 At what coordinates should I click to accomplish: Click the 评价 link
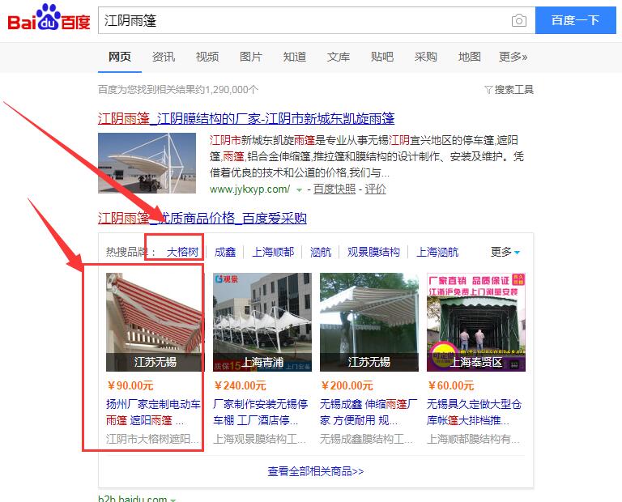click(375, 189)
